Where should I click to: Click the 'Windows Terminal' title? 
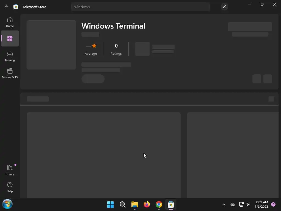coord(113,26)
